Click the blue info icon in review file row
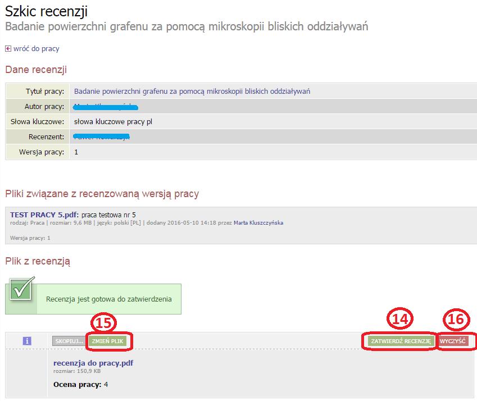The width and height of the screenshot is (477, 401). (27, 341)
